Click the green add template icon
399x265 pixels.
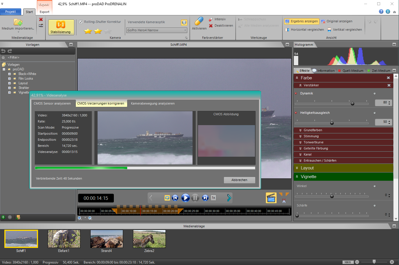tap(3, 217)
